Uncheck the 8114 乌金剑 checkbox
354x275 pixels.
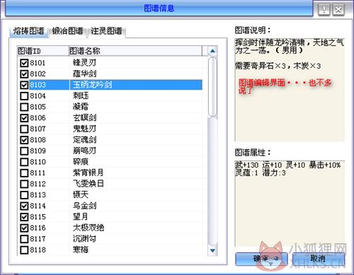[24, 206]
